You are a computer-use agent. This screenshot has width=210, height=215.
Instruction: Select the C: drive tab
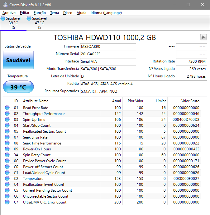pyautogui.click(x=39, y=23)
